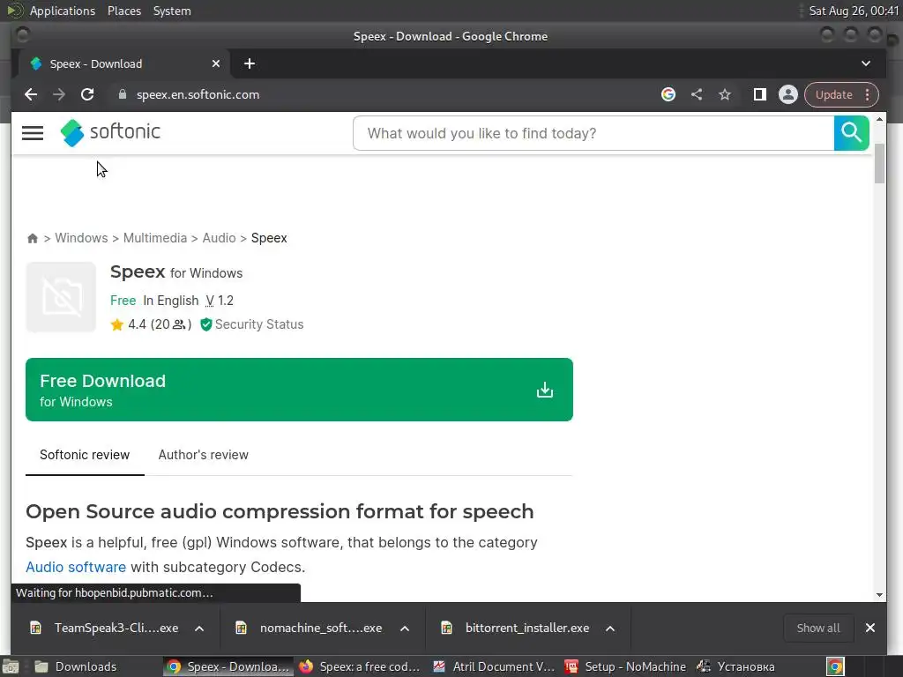Open Security Status shield badge
Viewport: 903px width, 677px height.
pos(251,324)
